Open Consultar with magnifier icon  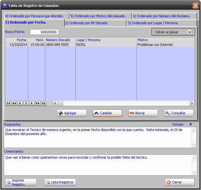[178, 113]
